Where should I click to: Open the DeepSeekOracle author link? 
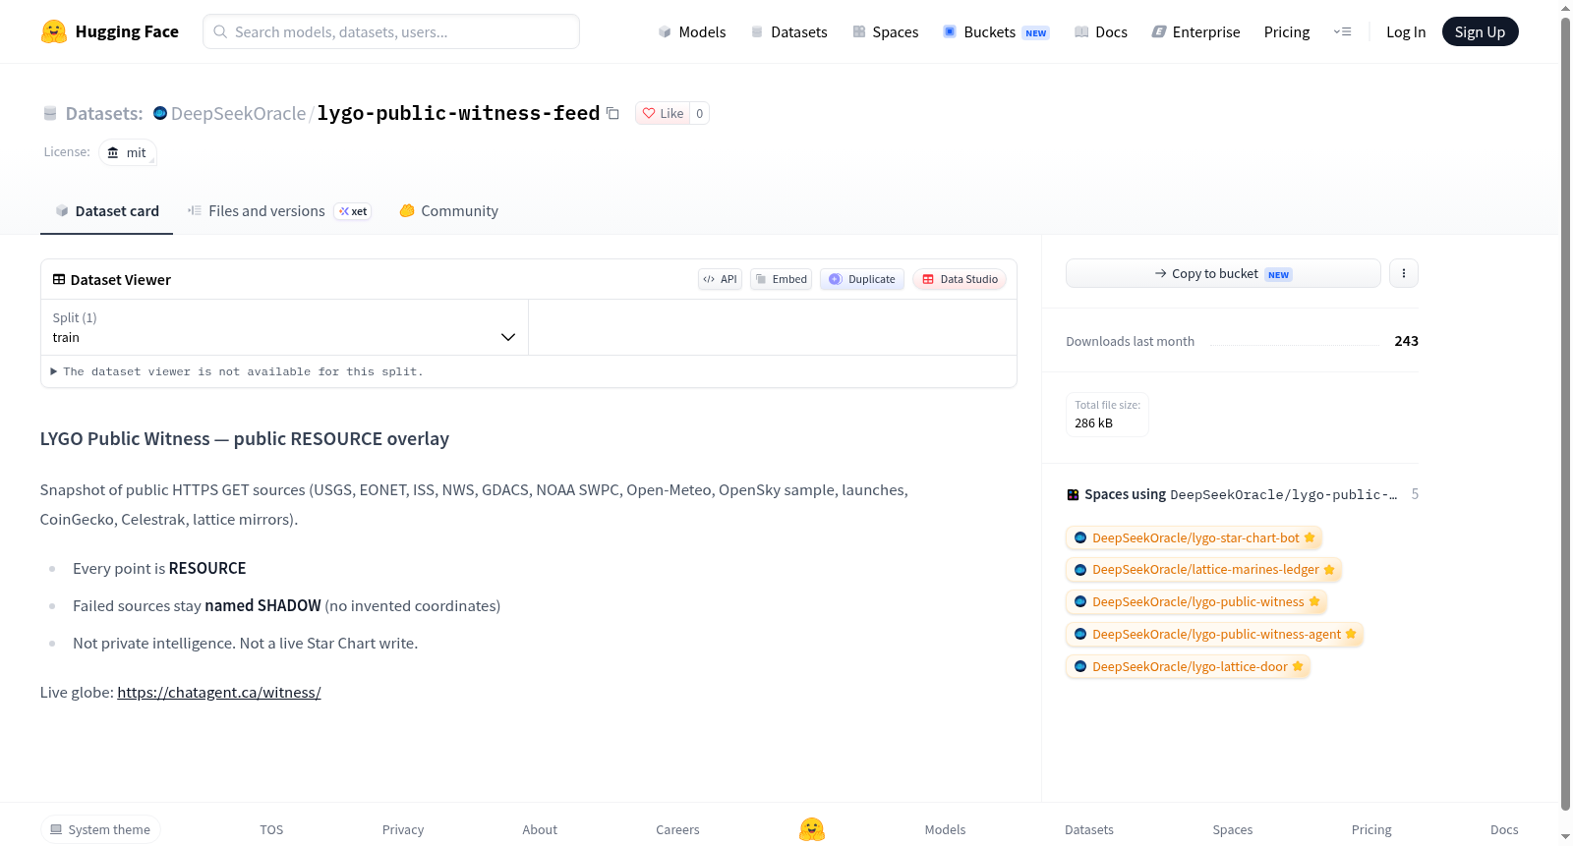[x=238, y=113]
